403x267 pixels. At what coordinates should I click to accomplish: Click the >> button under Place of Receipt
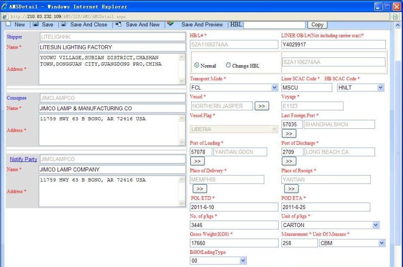click(x=291, y=189)
